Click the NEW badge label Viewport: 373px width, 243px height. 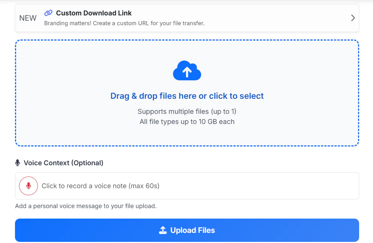pos(28,18)
